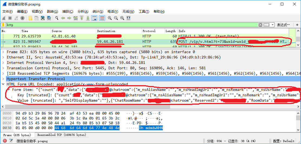Open the 无线(W) menu
This screenshot has width=301, height=144.
point(128,12)
